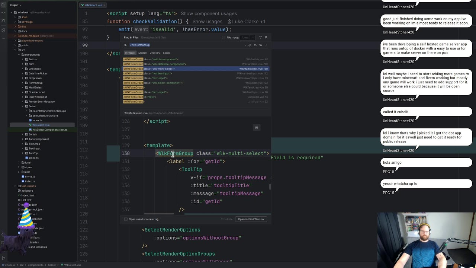Pin the Find in Files popup
The height and width of the screenshot is (268, 476).
pos(266,38)
